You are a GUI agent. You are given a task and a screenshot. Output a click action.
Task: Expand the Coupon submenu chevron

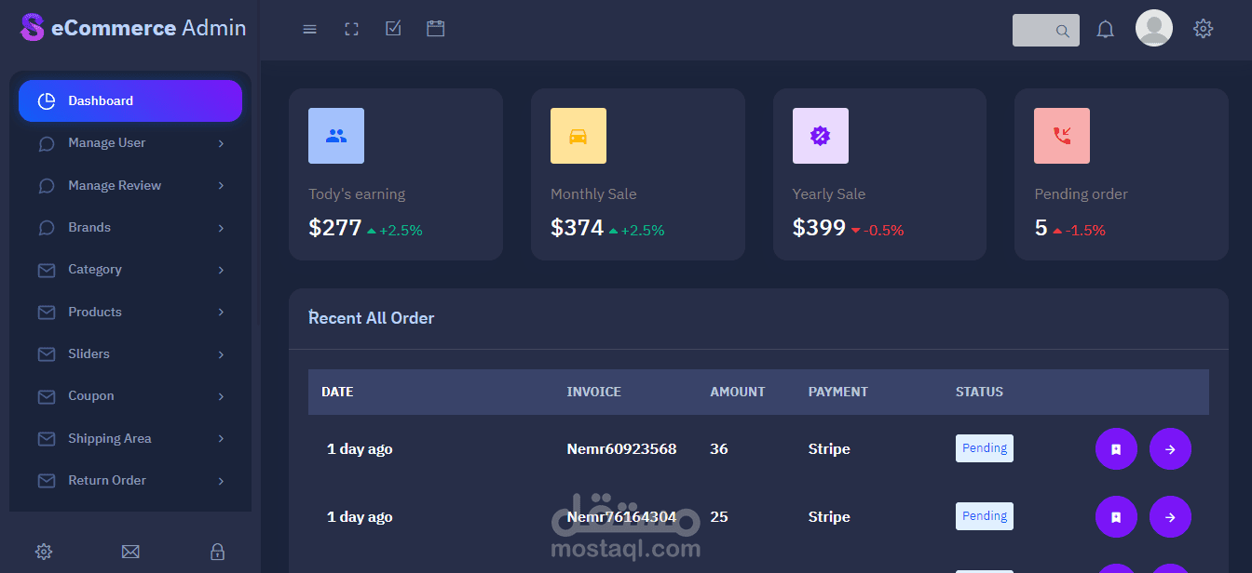pos(221,396)
